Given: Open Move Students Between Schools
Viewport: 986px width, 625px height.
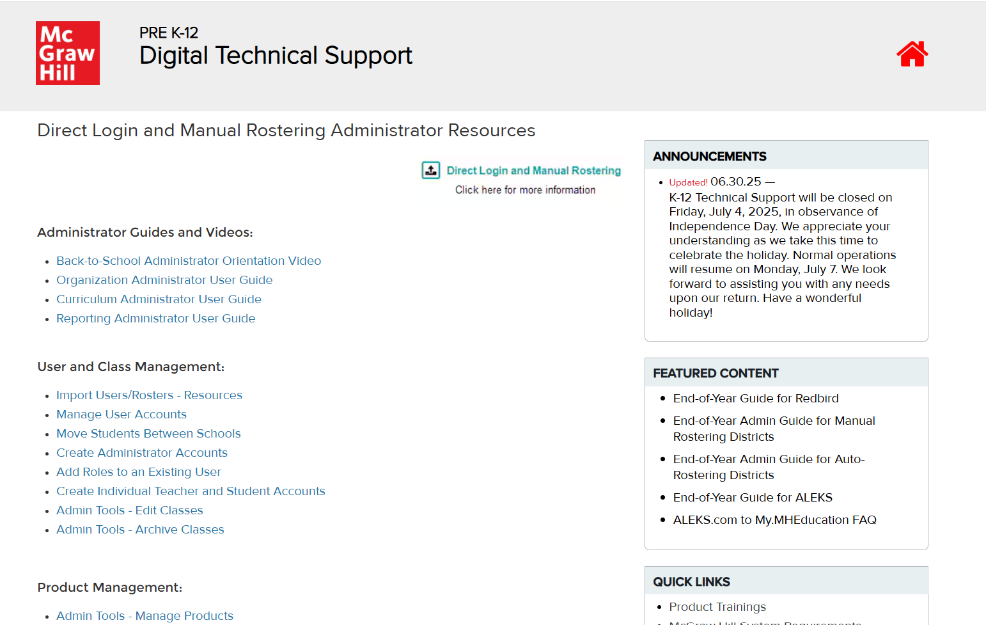Looking at the screenshot, I should click(148, 434).
